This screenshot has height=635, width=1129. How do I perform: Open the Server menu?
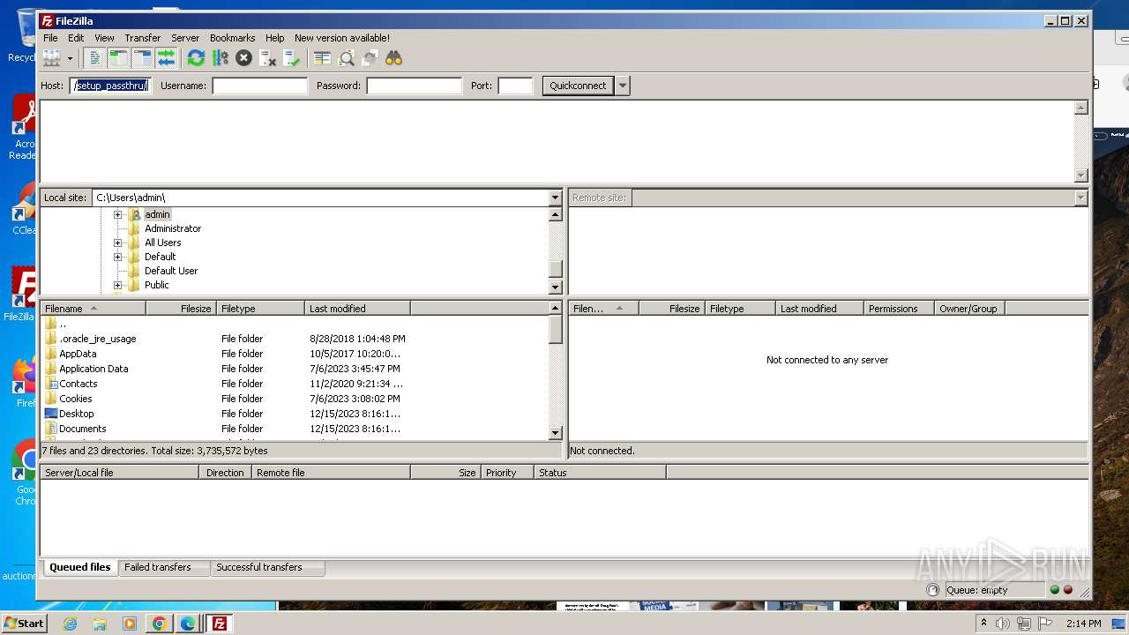pos(185,38)
